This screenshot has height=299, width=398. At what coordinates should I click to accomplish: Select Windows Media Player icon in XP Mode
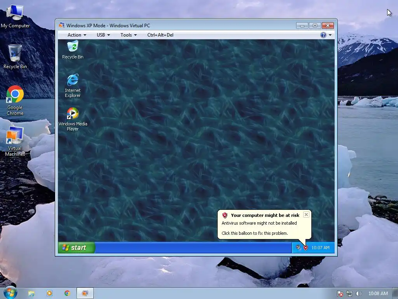tap(73, 119)
